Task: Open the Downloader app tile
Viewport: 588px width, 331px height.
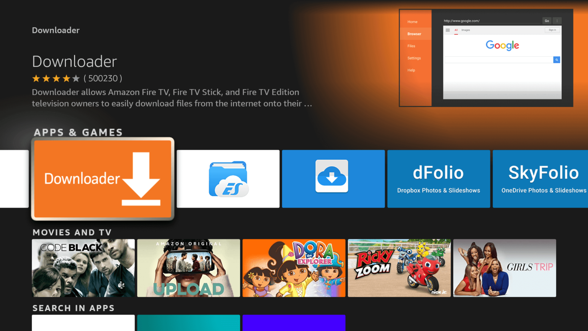Action: coord(103,179)
